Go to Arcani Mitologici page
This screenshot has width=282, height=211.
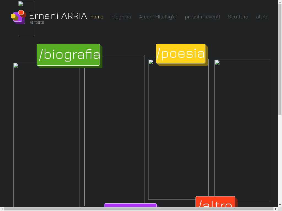click(x=158, y=17)
